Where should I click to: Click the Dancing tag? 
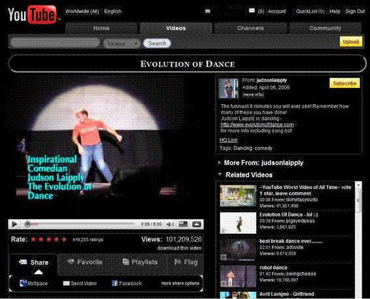pyautogui.click(x=243, y=149)
